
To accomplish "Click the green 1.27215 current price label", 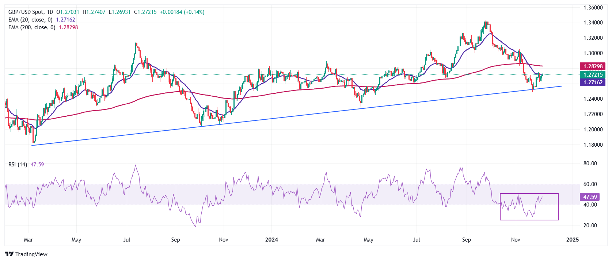I will coord(593,75).
